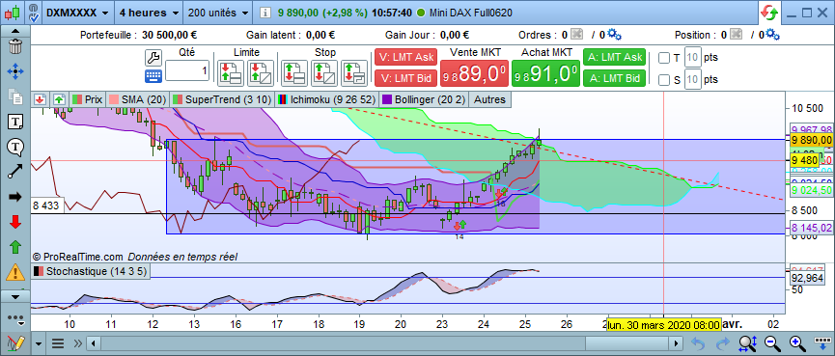835x356 pixels.
Task: Enable the S stop checkbox
Action: [664, 80]
